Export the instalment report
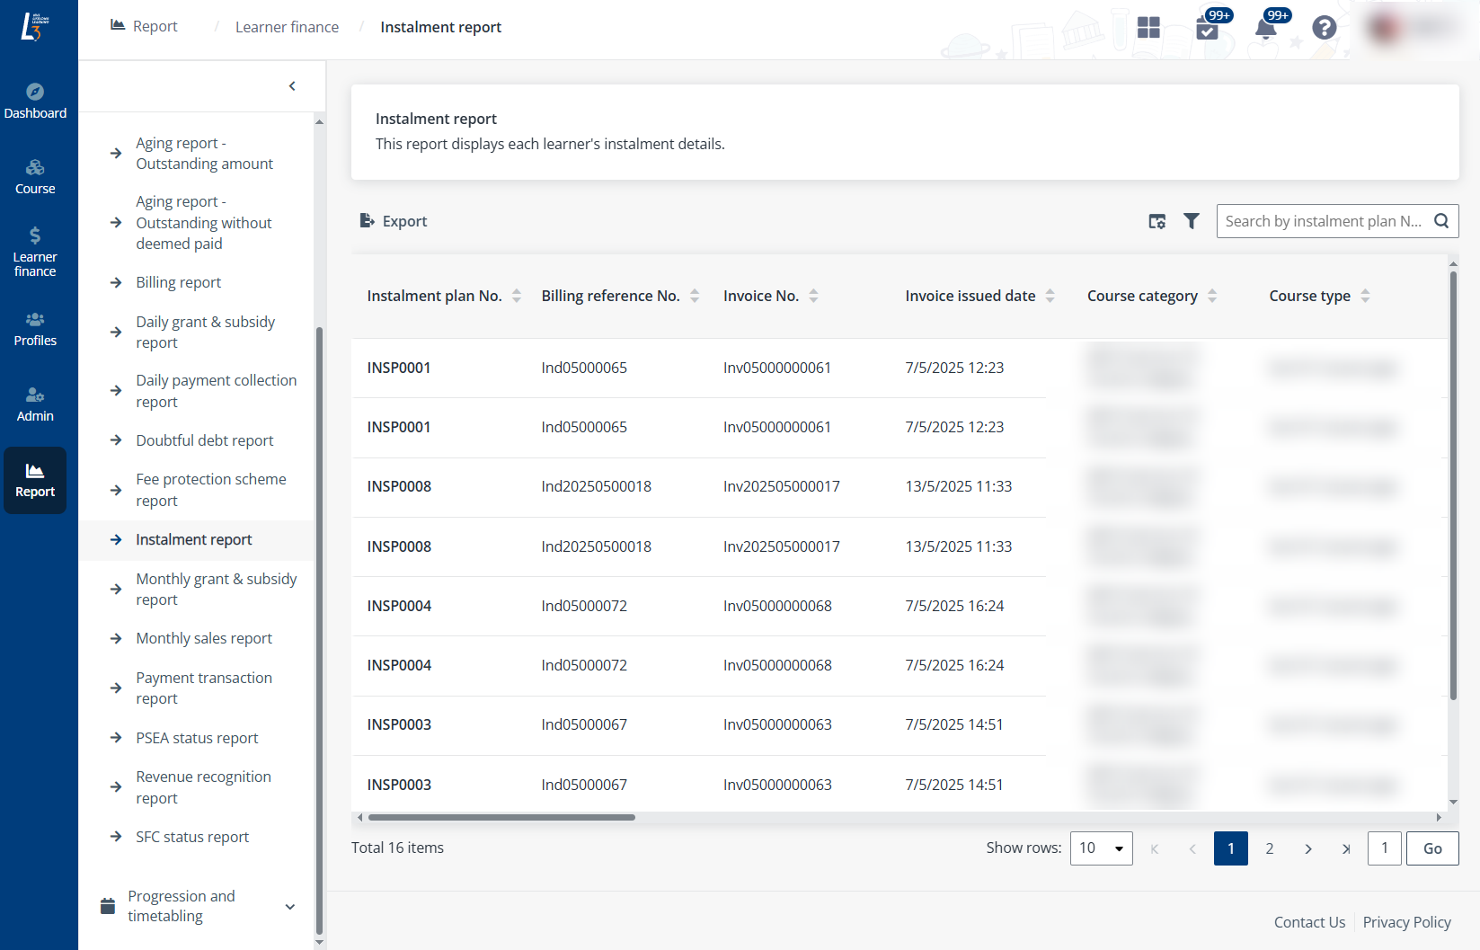1480x950 pixels. pyautogui.click(x=394, y=221)
